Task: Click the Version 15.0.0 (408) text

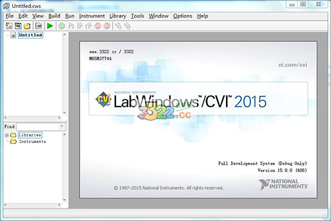Action: point(282,170)
